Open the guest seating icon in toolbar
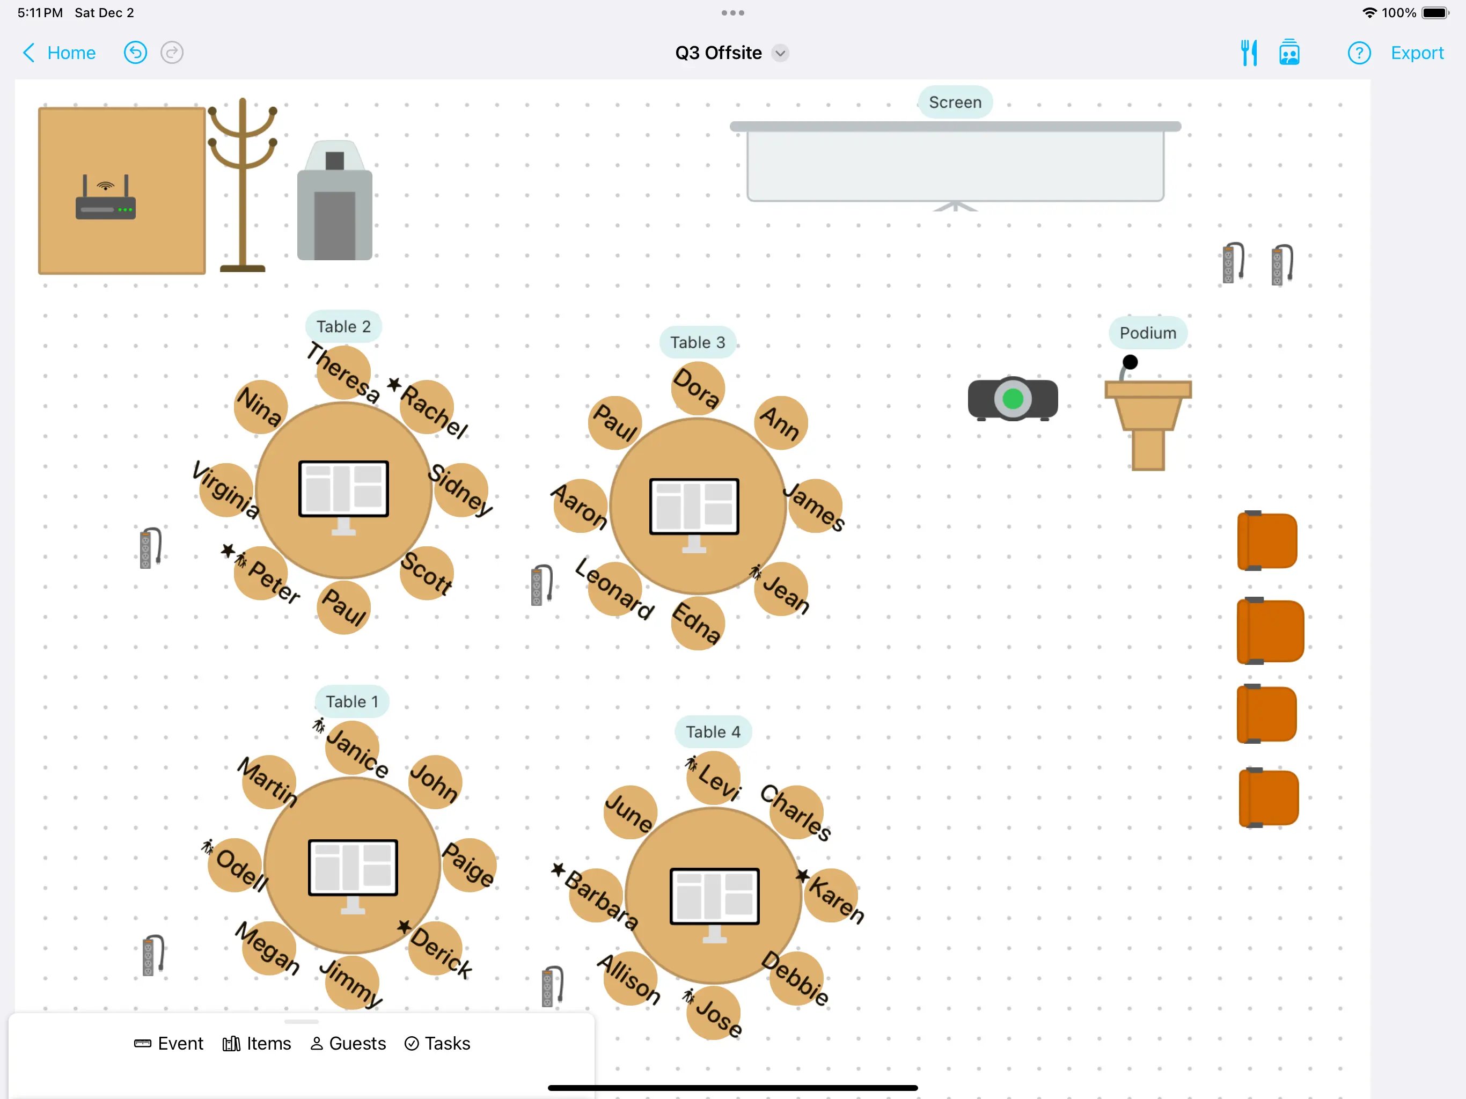Screen dimensions: 1466x1099 (1289, 53)
